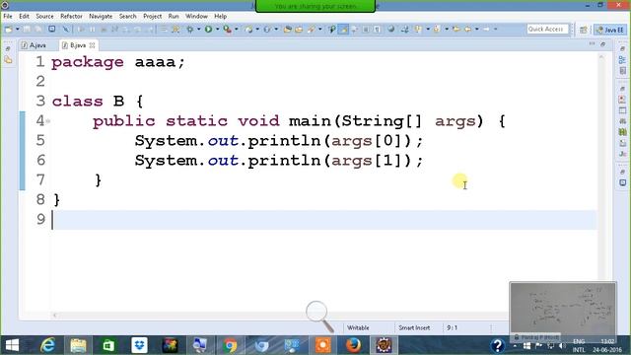Viewport: 631px width, 355px height.
Task: Open Dropbox from taskbar
Action: 139,345
